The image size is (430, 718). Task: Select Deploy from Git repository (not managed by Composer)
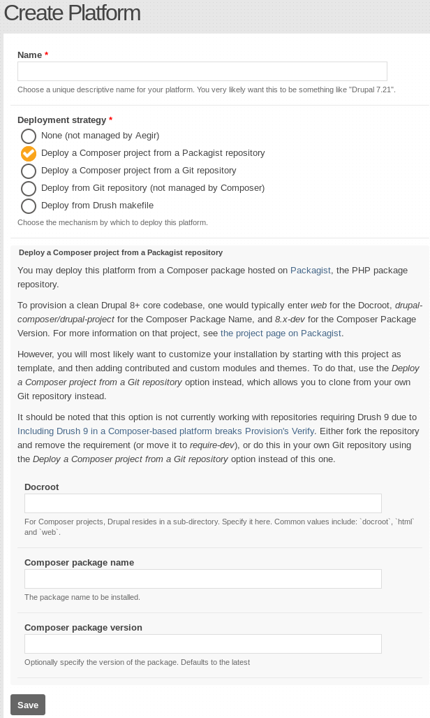coord(29,188)
